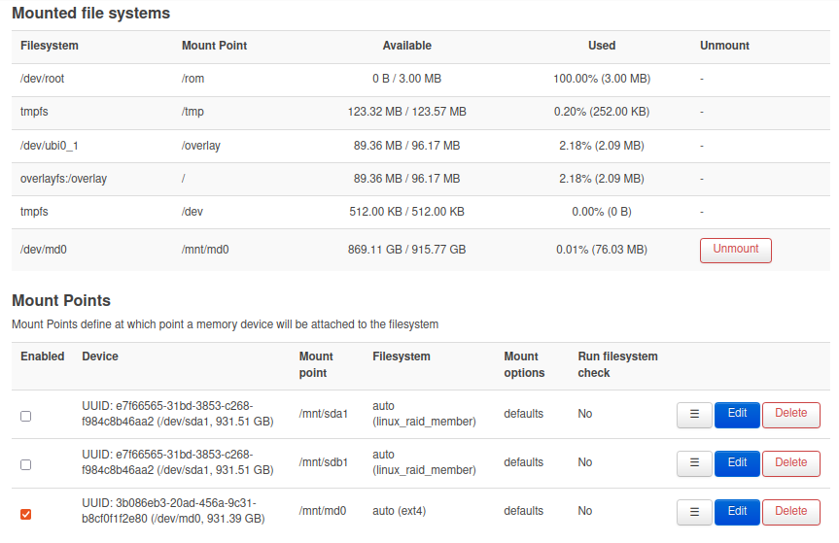Click the Available column header
Image resolution: width=839 pixels, height=543 pixels.
click(x=406, y=46)
